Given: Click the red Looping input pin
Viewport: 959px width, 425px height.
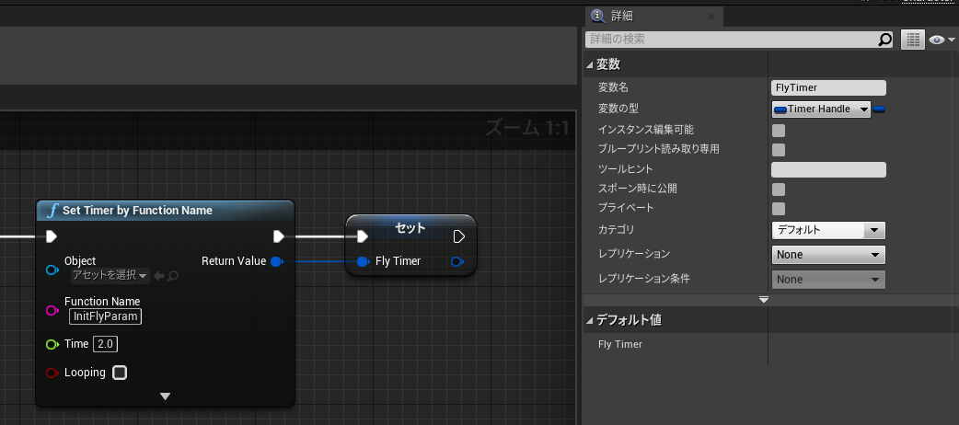Looking at the screenshot, I should 52,373.
